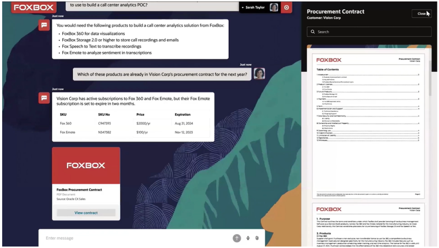Click the Vision Corp active subscriptions message text
This screenshot has width=439, height=248.
(133, 101)
